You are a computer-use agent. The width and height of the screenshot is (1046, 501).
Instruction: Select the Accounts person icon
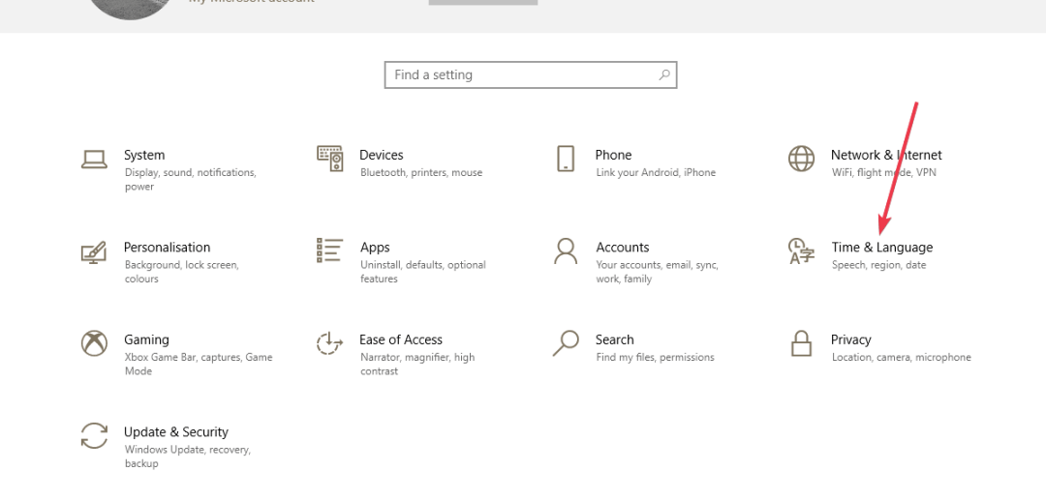[566, 251]
